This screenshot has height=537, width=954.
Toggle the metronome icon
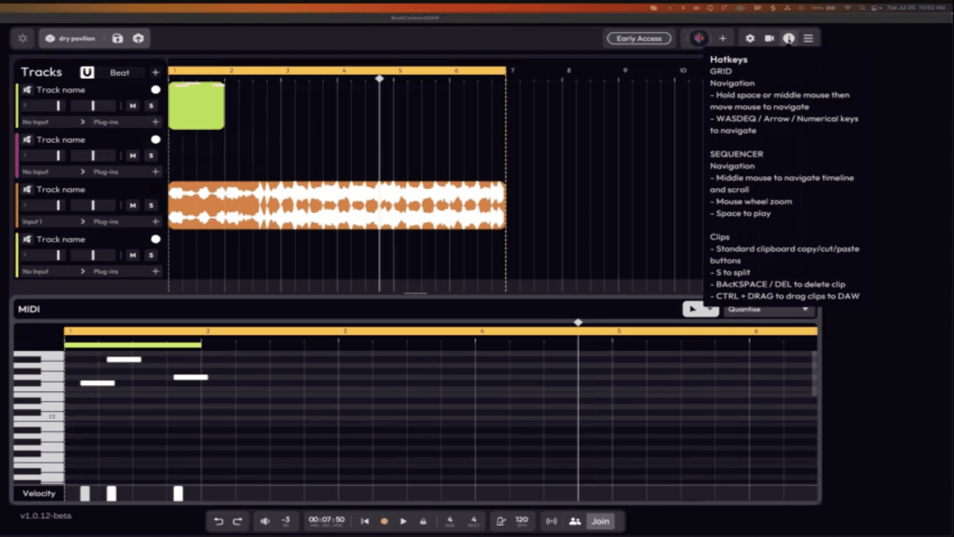[500, 521]
